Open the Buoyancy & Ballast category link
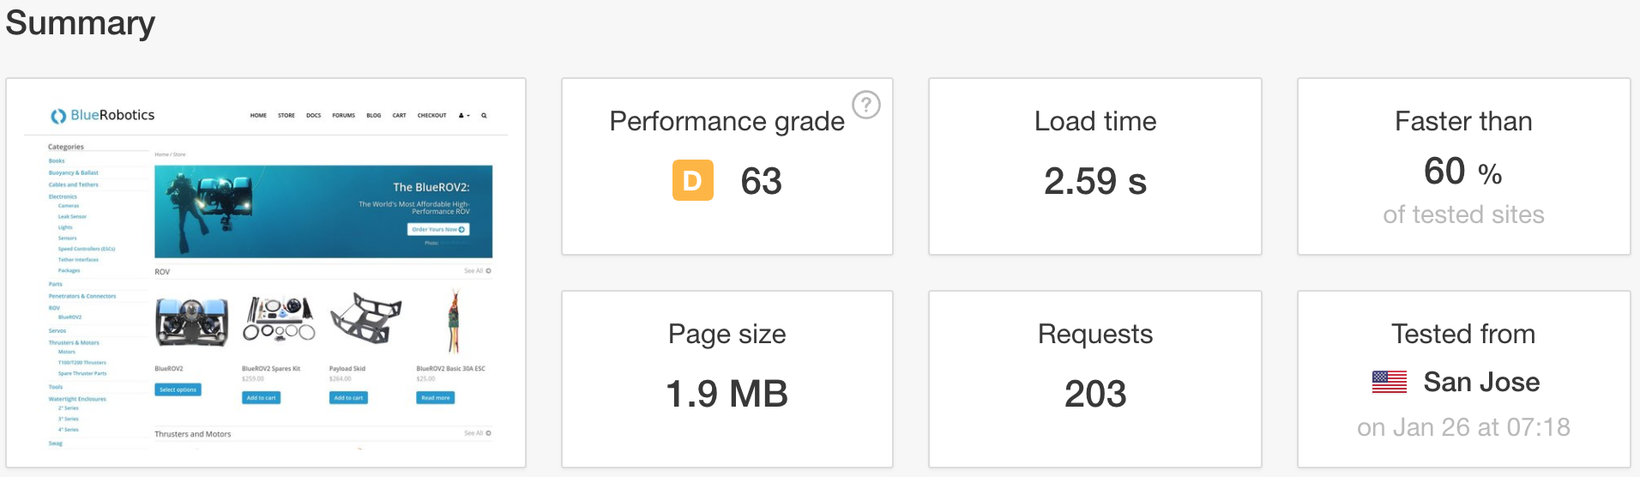The height and width of the screenshot is (477, 1640). pos(74,172)
